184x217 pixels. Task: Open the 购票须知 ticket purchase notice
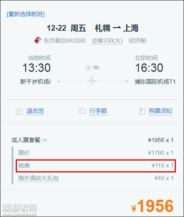[x=161, y=111]
